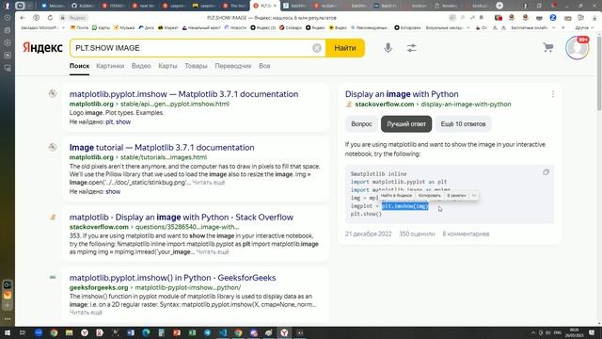Image resolution: width=602 pixels, height=339 pixels.
Task: Click the ENG language indicator in tray
Action: coord(558,332)
